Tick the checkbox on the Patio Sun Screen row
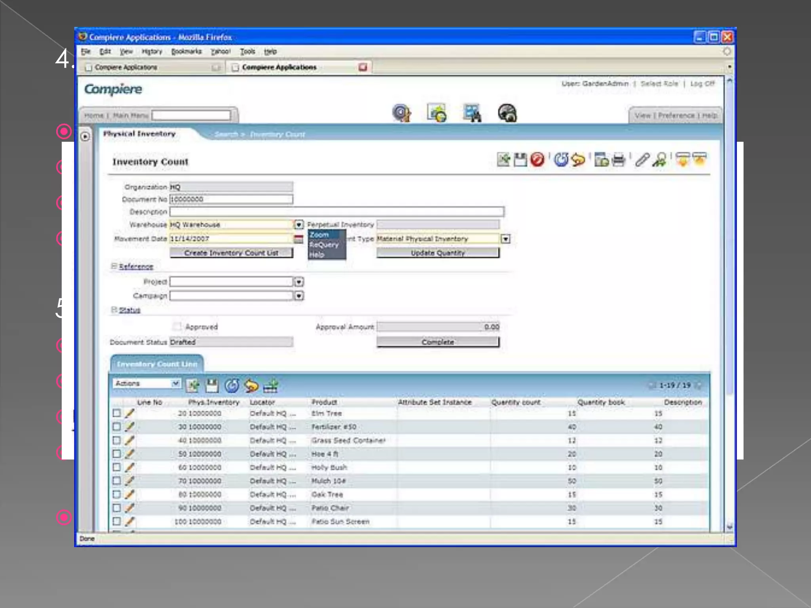Screen dimensions: 811x608 (x=116, y=521)
